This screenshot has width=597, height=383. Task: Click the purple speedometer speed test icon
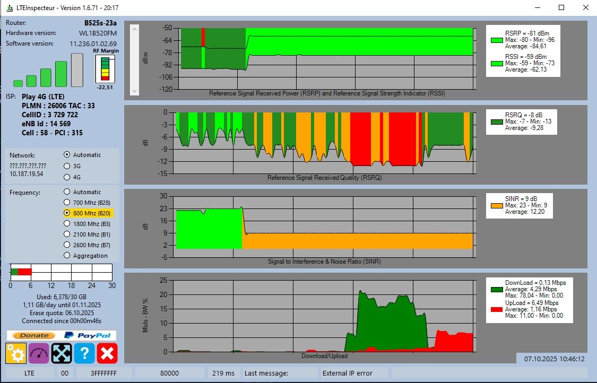39,353
